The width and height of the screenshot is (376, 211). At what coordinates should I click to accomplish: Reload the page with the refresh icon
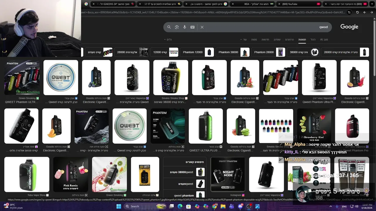[x=357, y=12]
